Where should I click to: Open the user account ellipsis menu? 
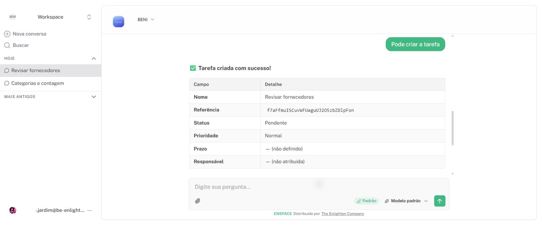click(90, 211)
